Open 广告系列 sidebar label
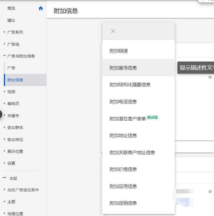Image resolution: width=214 pixels, height=216 pixels. [x=15, y=32]
